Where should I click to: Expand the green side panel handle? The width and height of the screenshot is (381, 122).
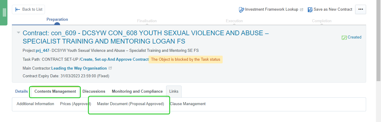(x=4, y=12)
